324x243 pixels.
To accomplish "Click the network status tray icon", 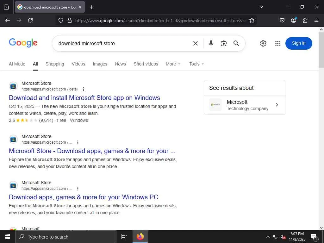I will click(x=276, y=237).
